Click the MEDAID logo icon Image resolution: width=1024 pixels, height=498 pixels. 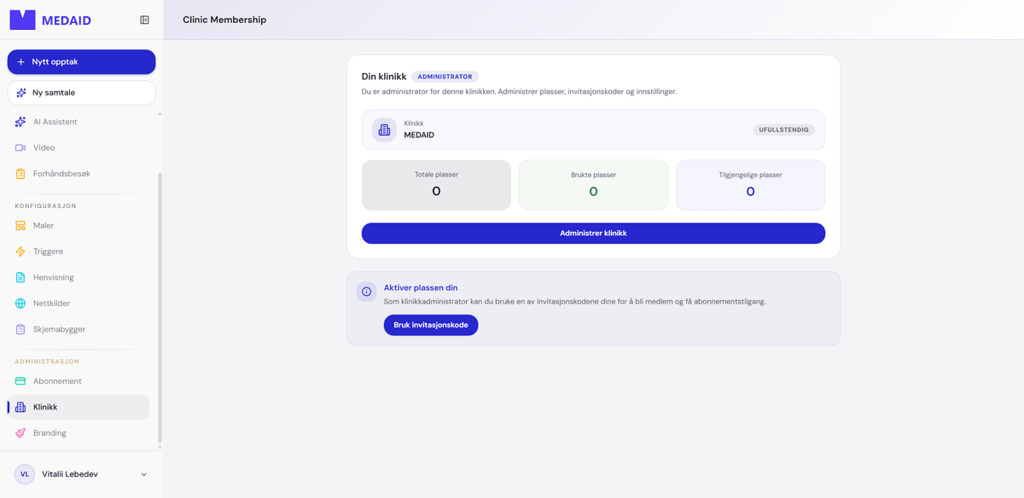(22, 20)
